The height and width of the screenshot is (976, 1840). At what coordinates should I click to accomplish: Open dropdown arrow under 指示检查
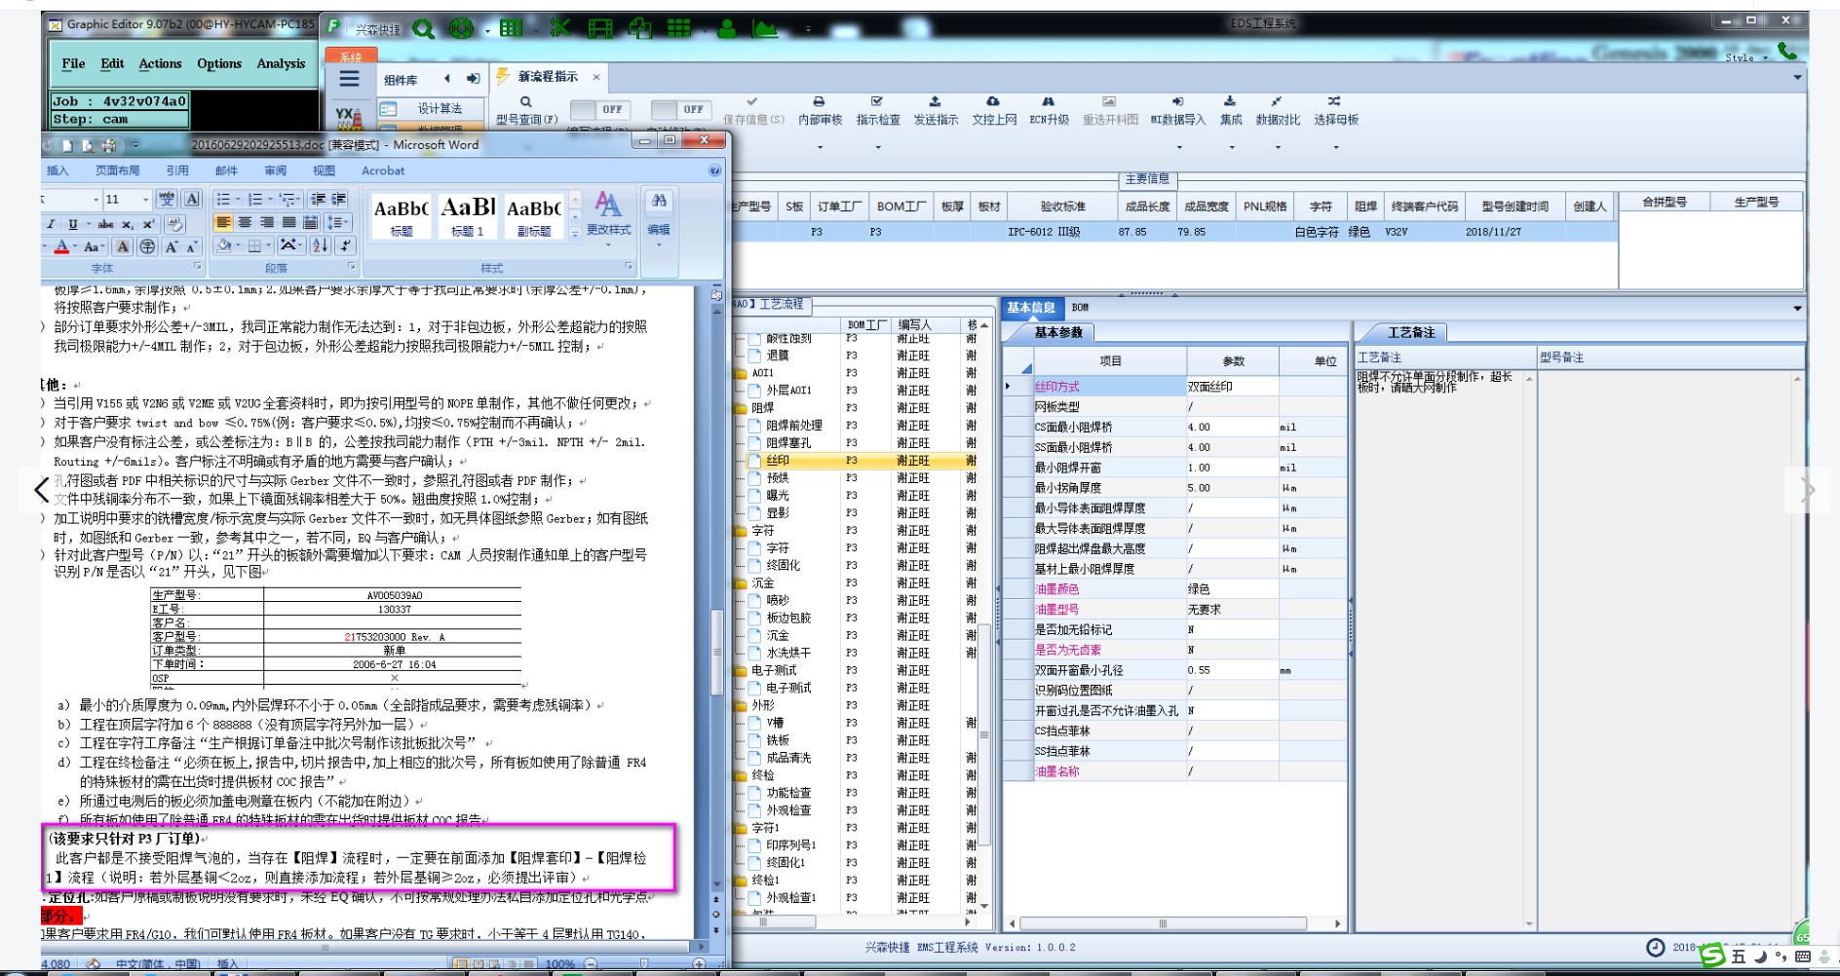878,147
